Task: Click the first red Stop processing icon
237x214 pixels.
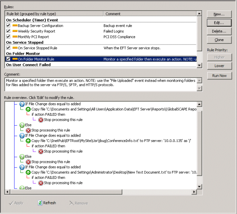Action: tap(41, 120)
